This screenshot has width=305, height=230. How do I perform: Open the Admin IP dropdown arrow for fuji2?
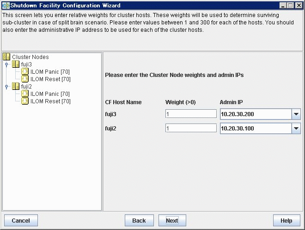pyautogui.click(x=296, y=129)
